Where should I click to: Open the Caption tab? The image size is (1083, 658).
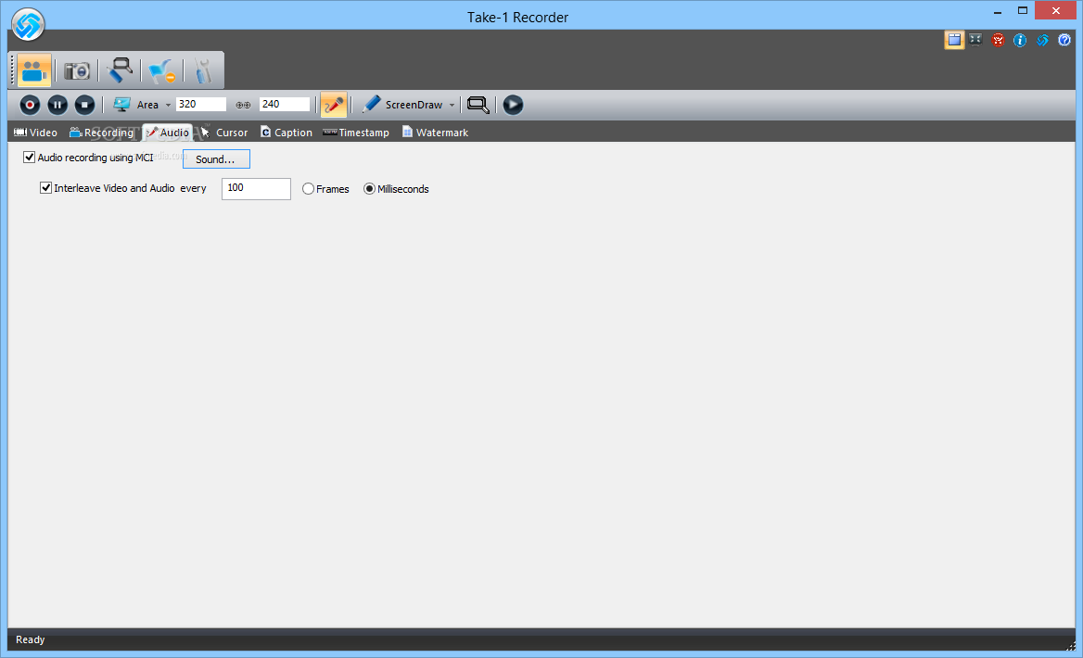click(286, 133)
